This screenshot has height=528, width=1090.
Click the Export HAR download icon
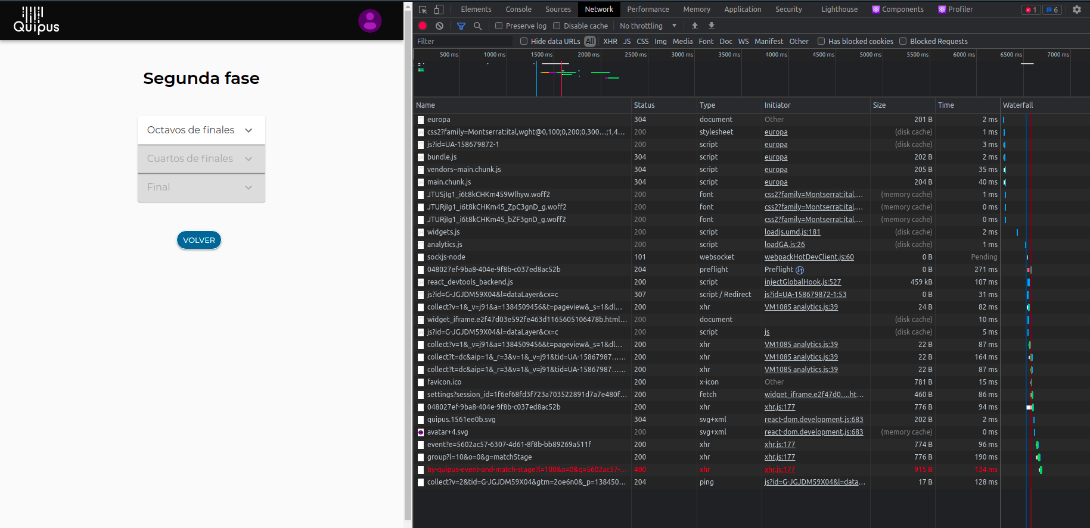coord(711,26)
